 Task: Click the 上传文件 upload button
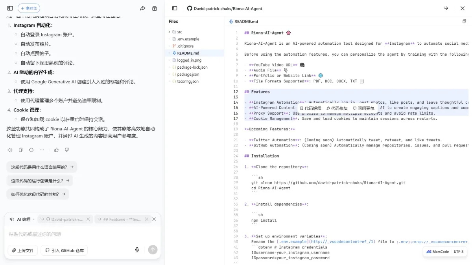click(23, 250)
